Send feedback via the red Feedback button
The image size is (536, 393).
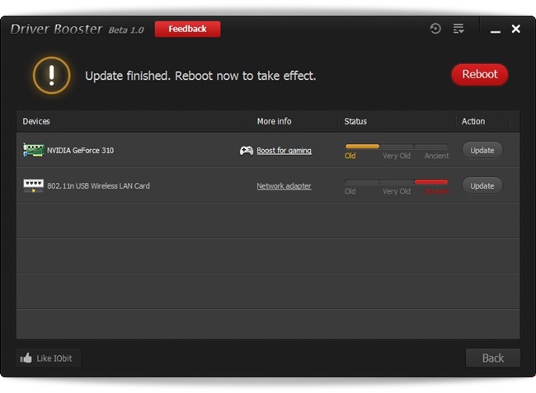tap(187, 29)
